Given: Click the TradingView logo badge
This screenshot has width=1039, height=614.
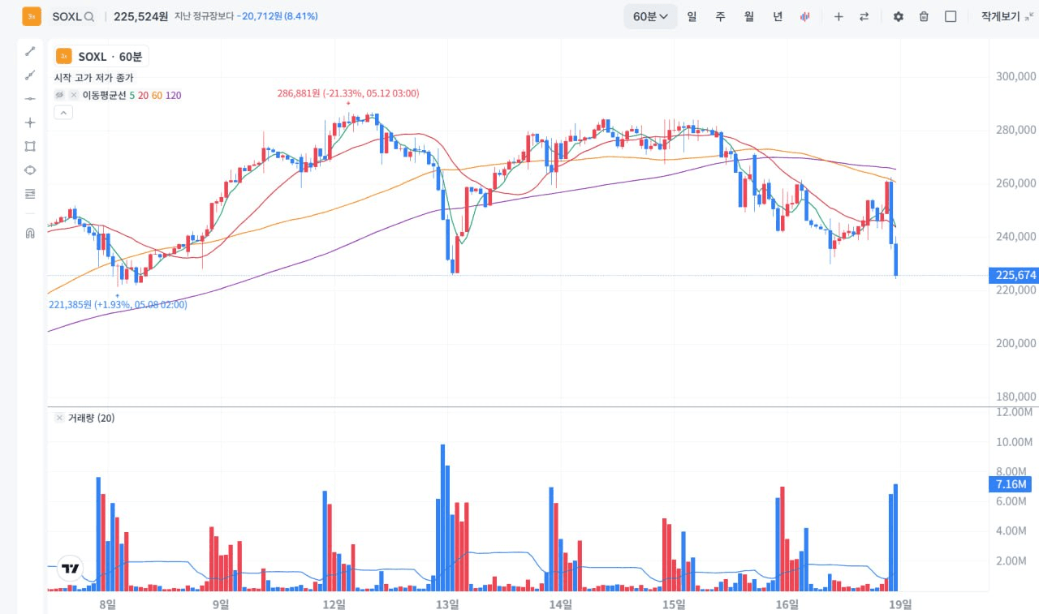Looking at the screenshot, I should [x=71, y=569].
